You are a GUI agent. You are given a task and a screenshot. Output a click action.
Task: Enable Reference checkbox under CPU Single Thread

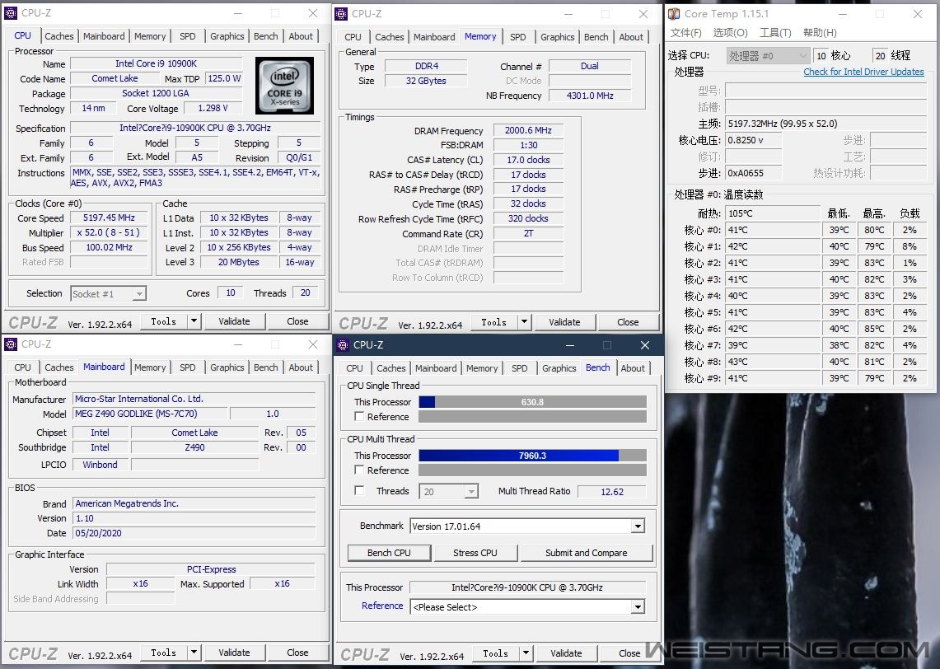point(359,417)
